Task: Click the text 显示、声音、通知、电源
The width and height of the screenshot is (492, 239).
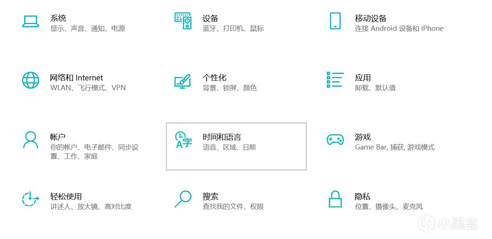Action: pyautogui.click(x=88, y=29)
